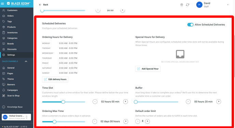Image resolution: width=235 pixels, height=128 pixels.
Task: Click the 02 days 00 hours value
Action: click(110, 122)
